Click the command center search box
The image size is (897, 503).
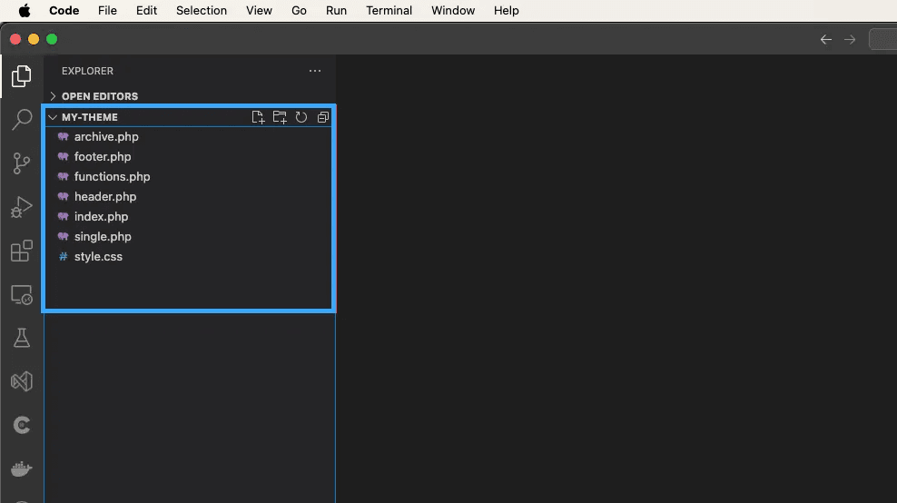click(883, 39)
